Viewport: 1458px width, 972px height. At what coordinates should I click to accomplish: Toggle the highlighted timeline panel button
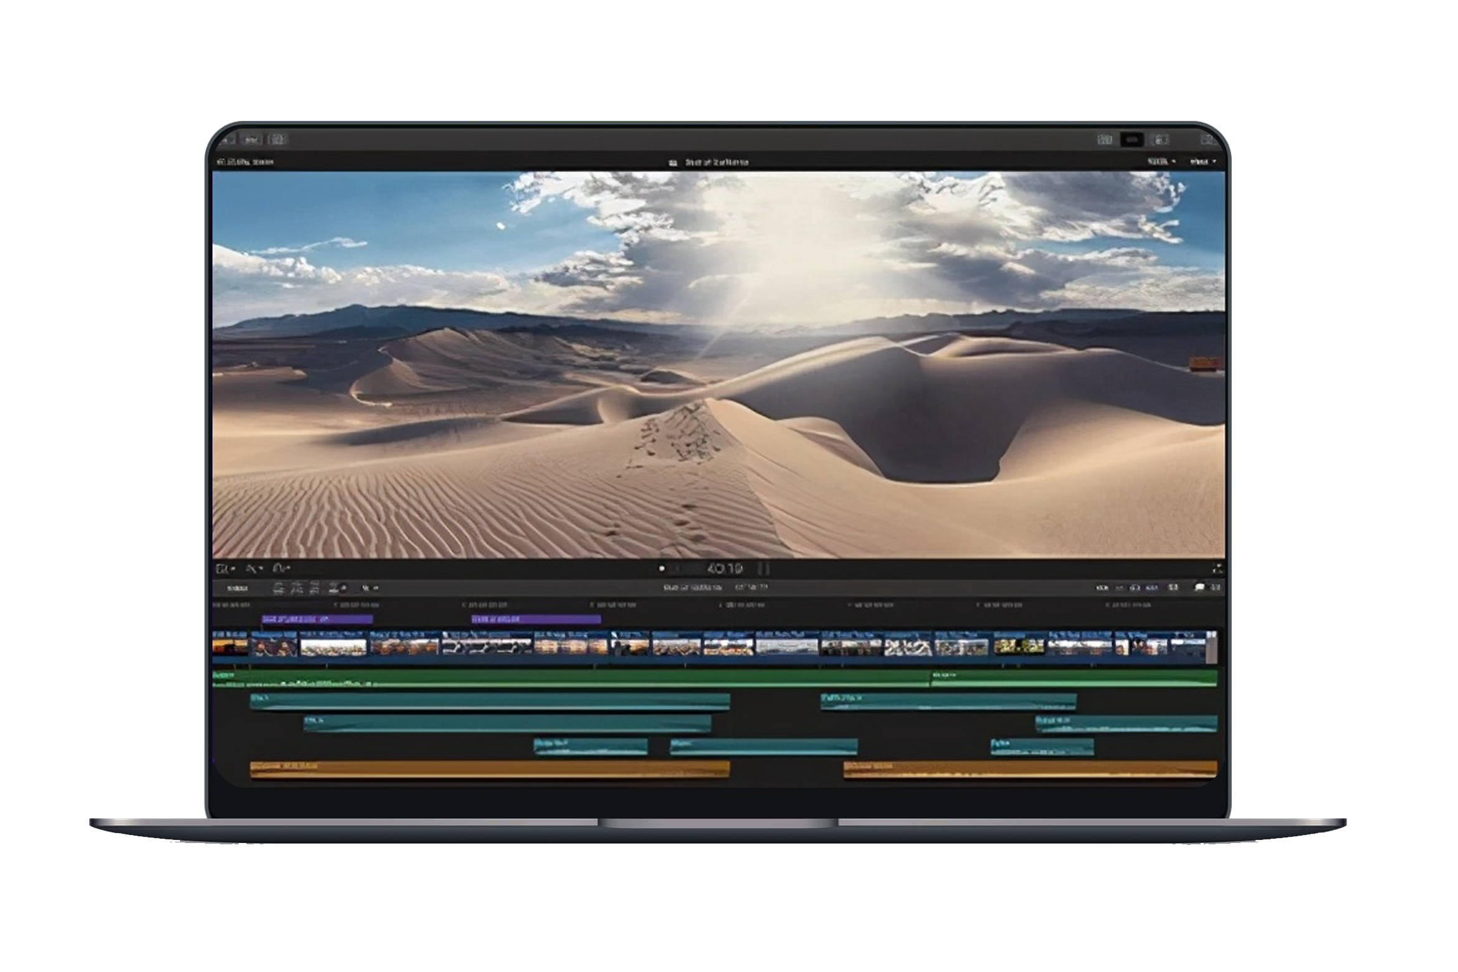1132,140
